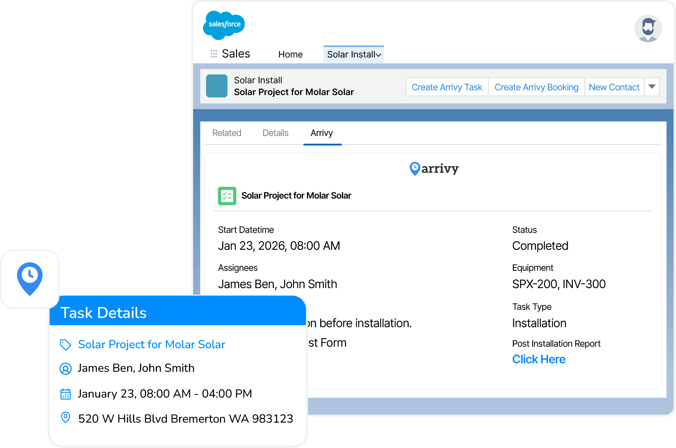The height and width of the screenshot is (448, 676).
Task: Select the blue clock location pin icon
Action: (x=30, y=279)
